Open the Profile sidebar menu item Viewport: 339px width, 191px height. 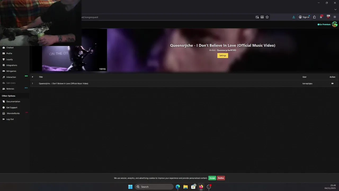9,54
